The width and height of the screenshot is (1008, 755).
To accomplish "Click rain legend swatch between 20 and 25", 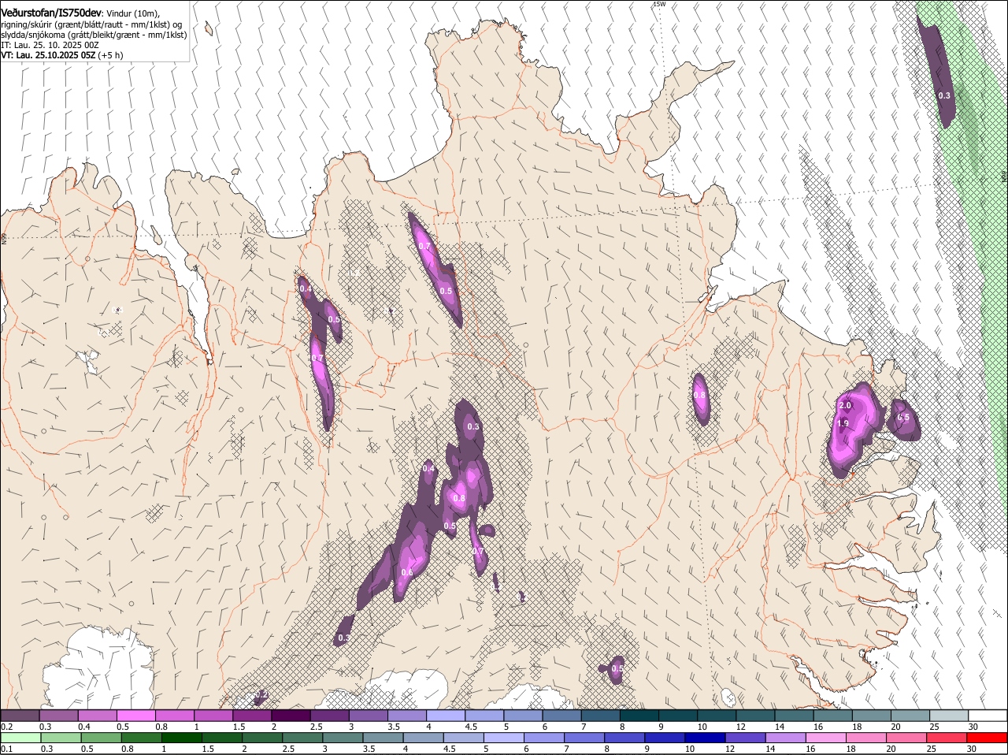I will click(906, 738).
